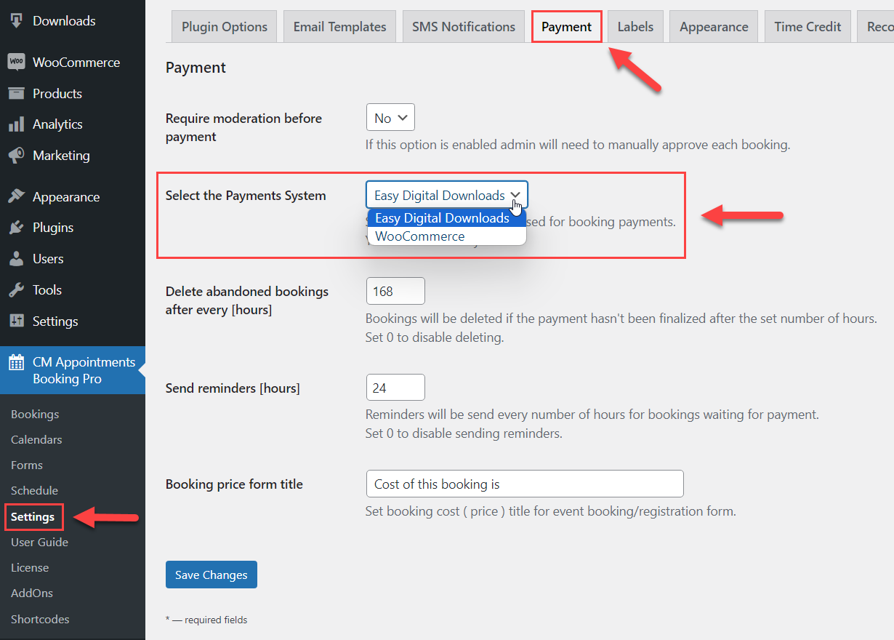
Task: Open the AddOns submenu link
Action: tap(32, 593)
